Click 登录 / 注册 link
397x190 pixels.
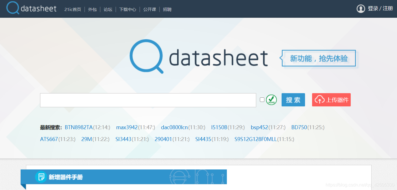[x=380, y=8]
